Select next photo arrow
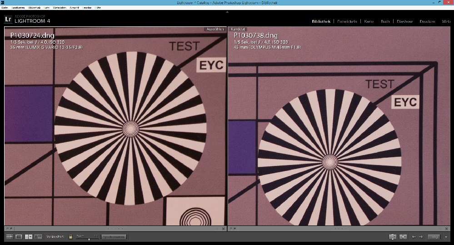Screen dimensions: 454x245 (x=421, y=237)
